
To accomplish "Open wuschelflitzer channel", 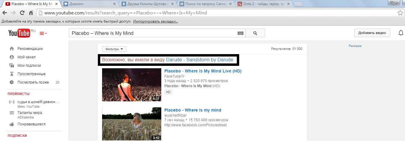I will (x=175, y=115).
